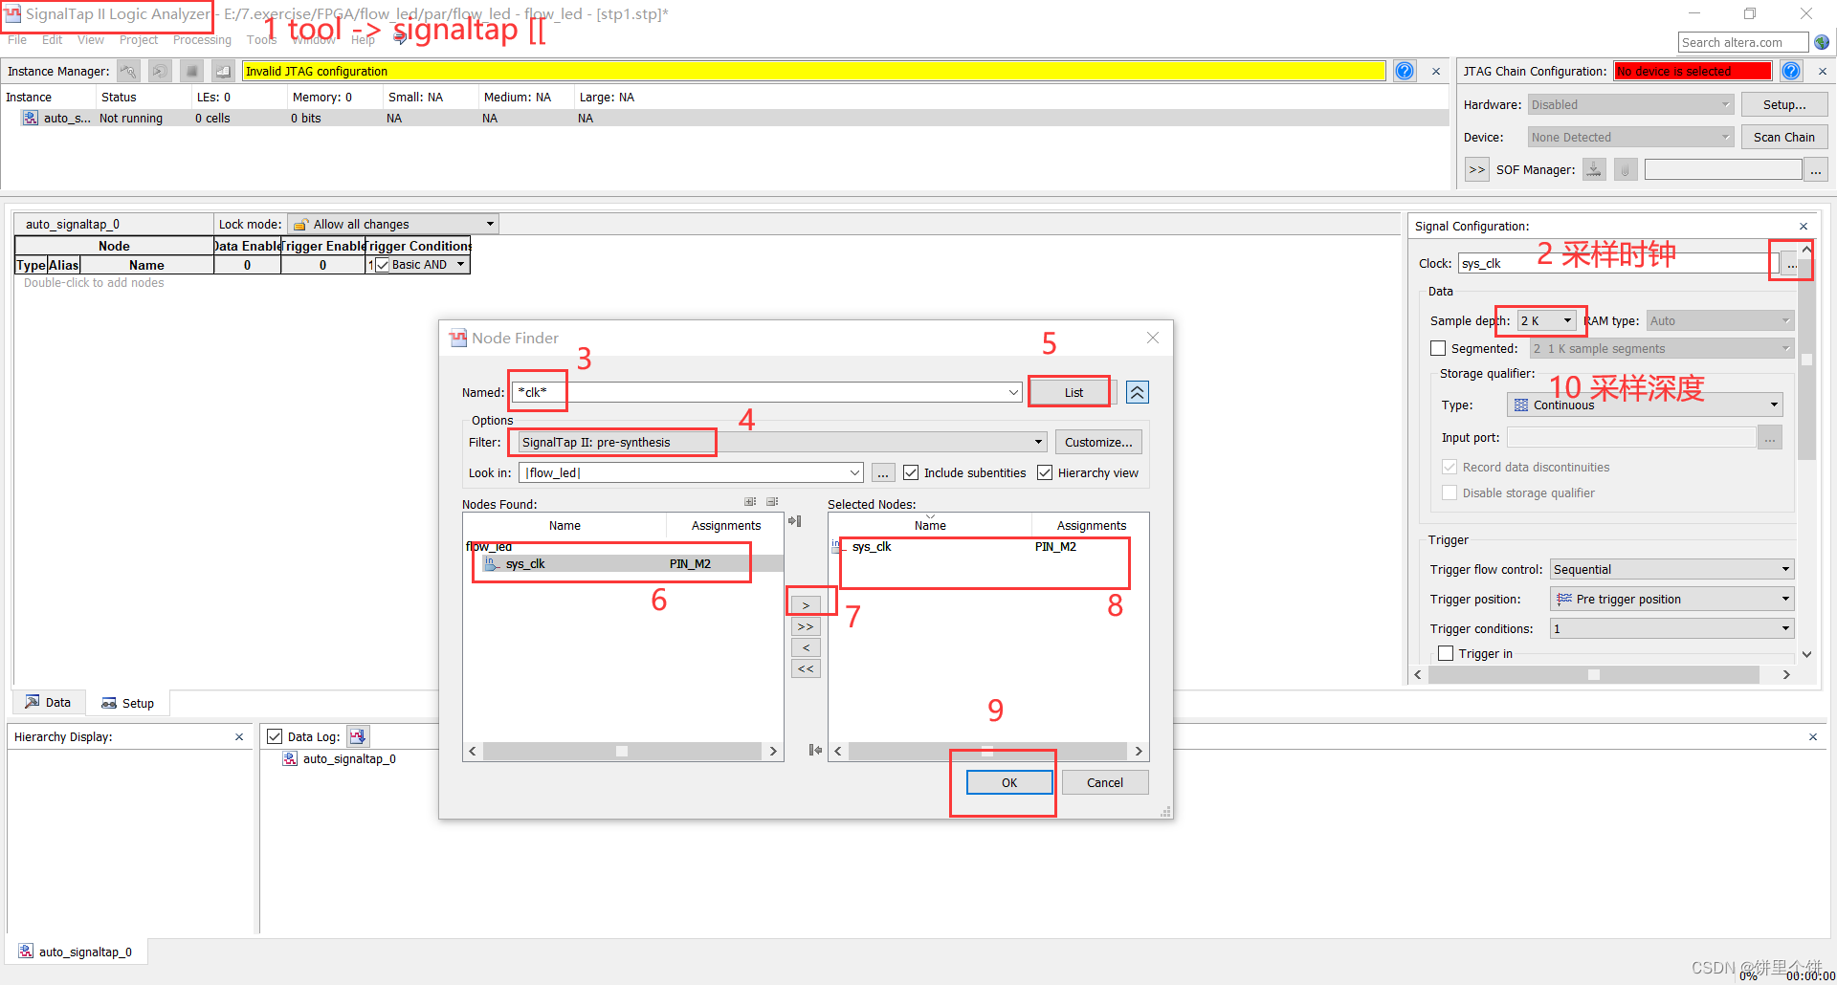The height and width of the screenshot is (985, 1837).
Task: Open JTAG Chain Configuration help icon
Action: [x=1792, y=71]
